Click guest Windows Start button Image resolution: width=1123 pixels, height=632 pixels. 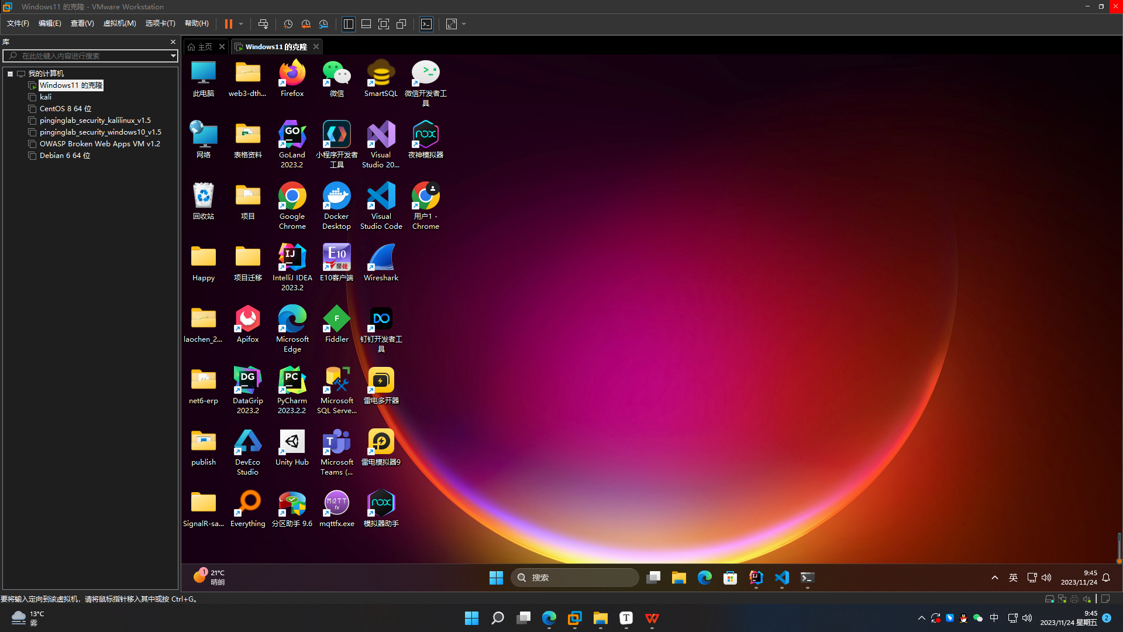tap(496, 578)
